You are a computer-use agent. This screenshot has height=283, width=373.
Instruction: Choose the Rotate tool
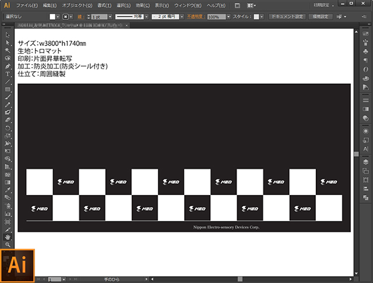tap(8, 128)
